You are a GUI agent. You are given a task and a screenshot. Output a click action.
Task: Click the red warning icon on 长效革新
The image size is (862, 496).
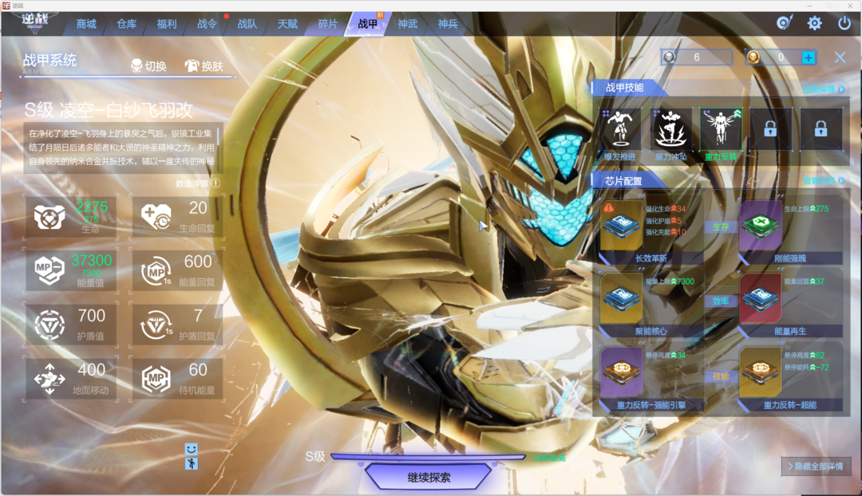tap(608, 207)
